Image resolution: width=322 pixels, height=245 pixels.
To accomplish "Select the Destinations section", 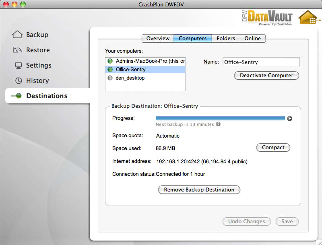I will click(x=47, y=96).
